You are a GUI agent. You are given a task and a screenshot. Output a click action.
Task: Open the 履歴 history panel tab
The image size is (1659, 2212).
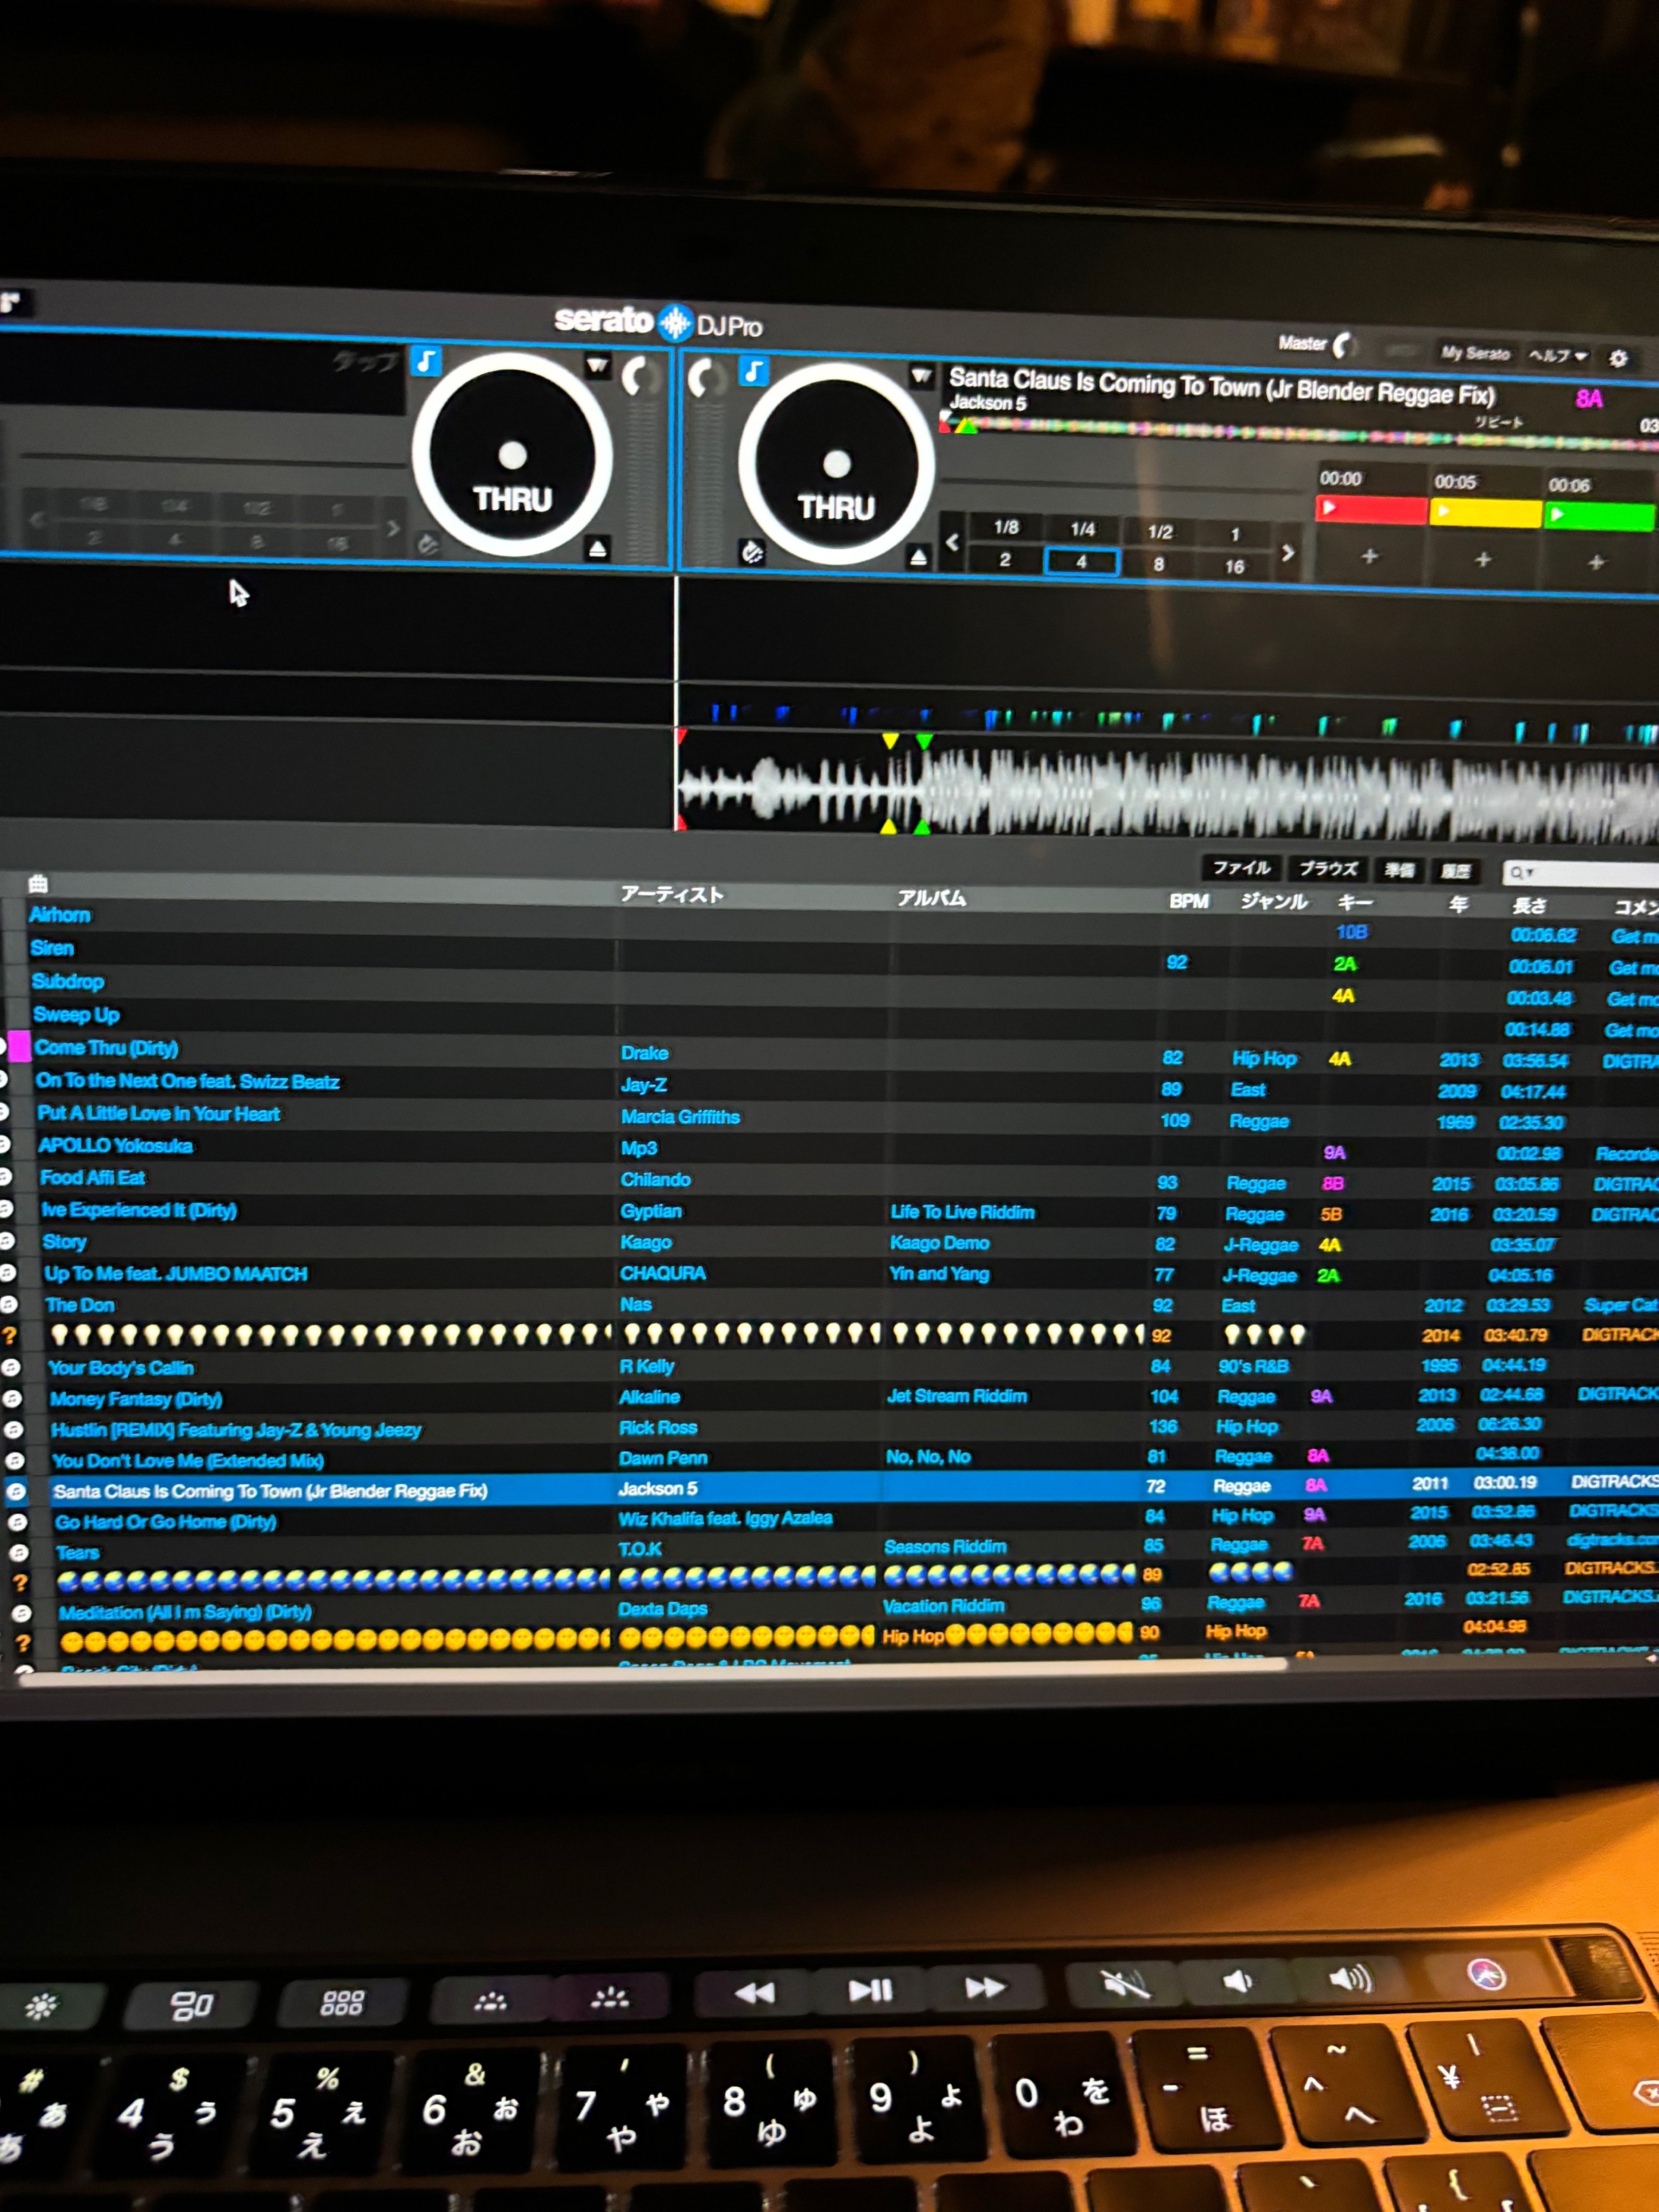pyautogui.click(x=1455, y=871)
